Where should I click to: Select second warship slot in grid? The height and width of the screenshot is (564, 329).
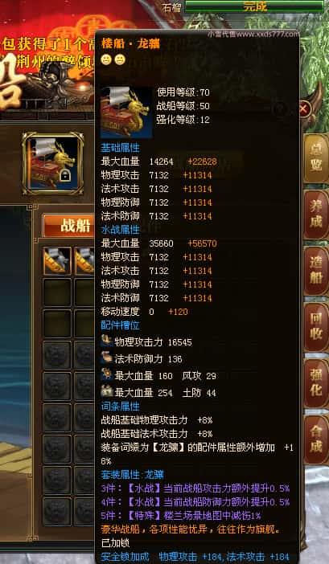pyautogui.click(x=85, y=261)
